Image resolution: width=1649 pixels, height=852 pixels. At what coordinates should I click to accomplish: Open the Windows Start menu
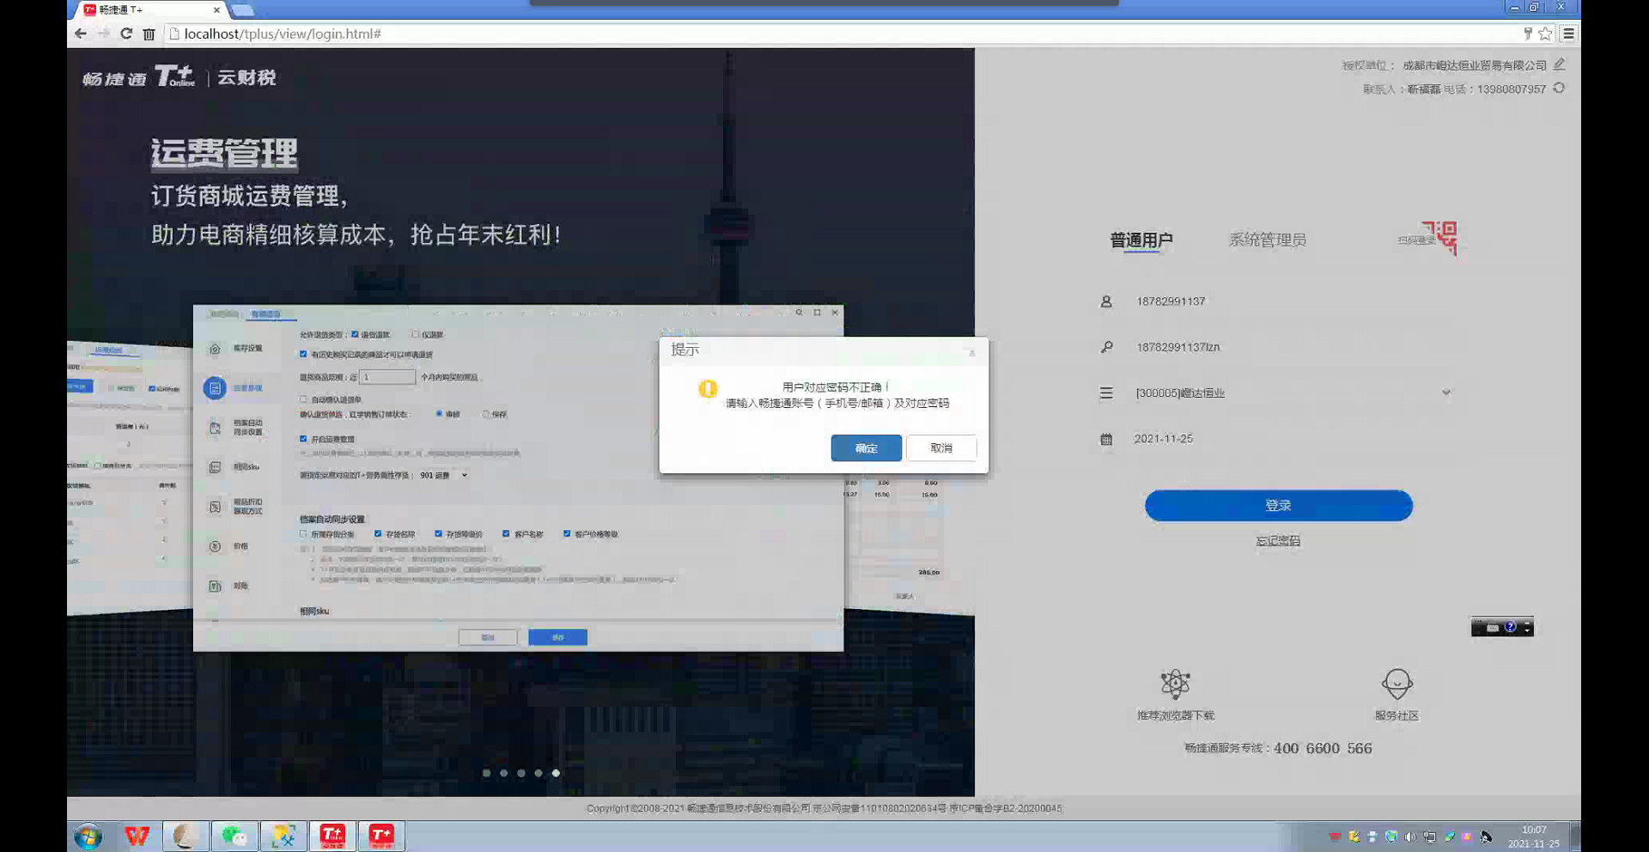coord(88,836)
